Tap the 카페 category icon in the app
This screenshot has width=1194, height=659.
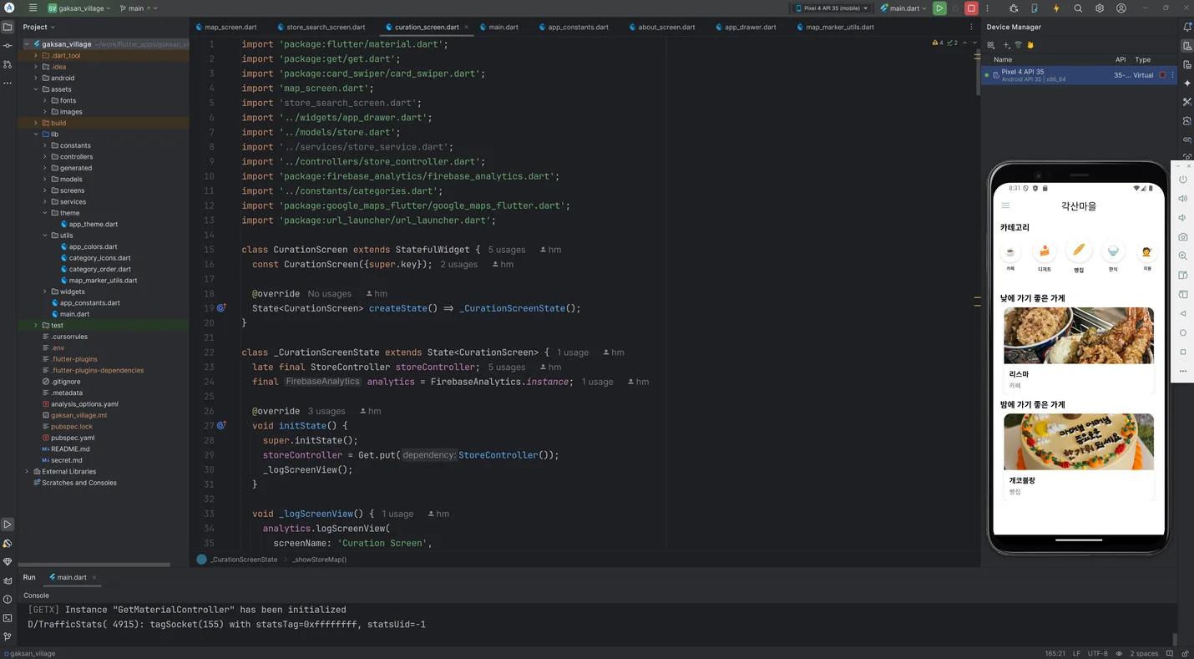pos(1010,251)
